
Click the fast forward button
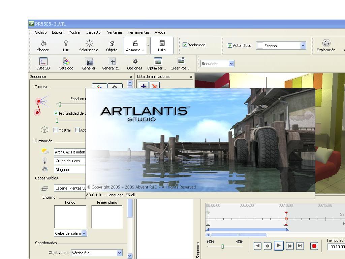point(290,246)
